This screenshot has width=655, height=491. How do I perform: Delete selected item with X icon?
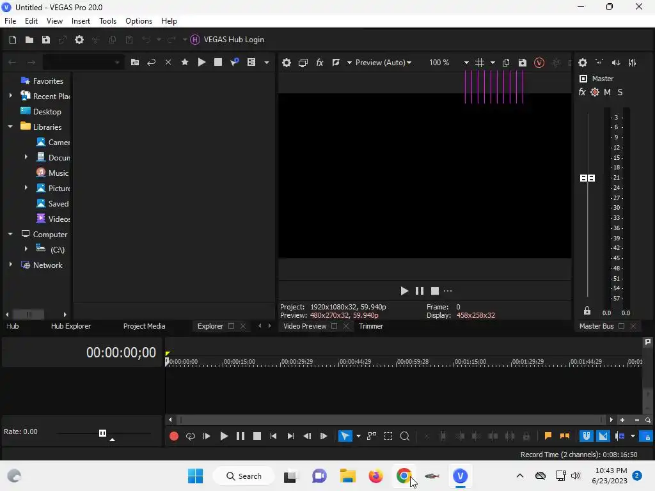point(168,62)
